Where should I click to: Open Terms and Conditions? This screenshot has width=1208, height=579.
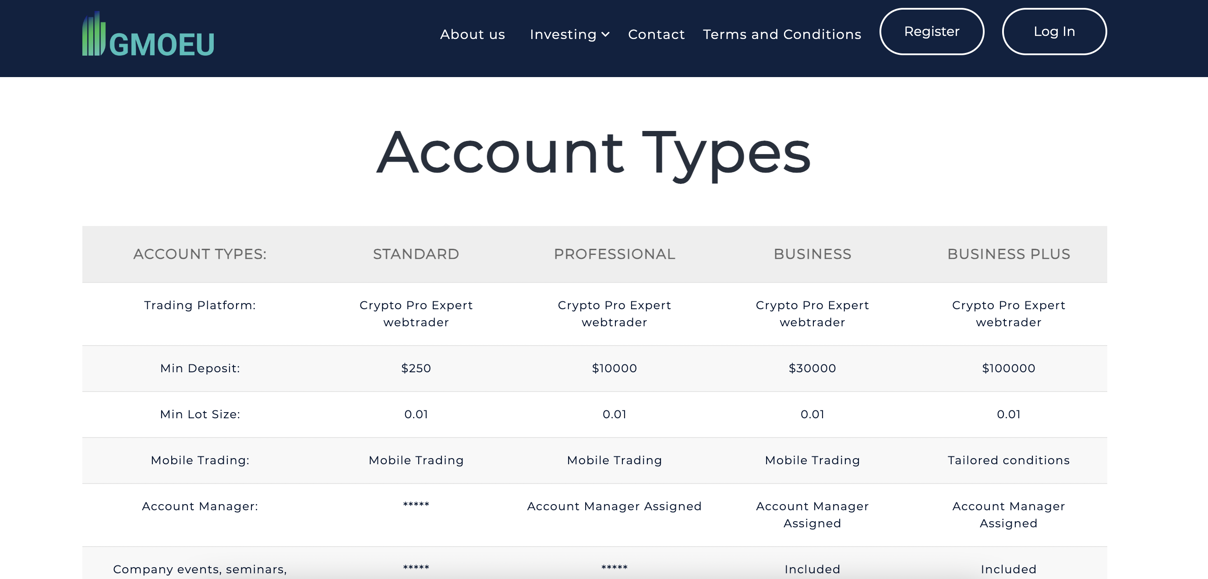[x=782, y=34]
